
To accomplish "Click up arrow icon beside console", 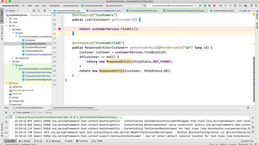I will tap(253, 118).
